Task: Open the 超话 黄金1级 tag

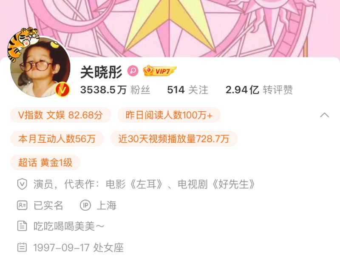Action: point(45,162)
